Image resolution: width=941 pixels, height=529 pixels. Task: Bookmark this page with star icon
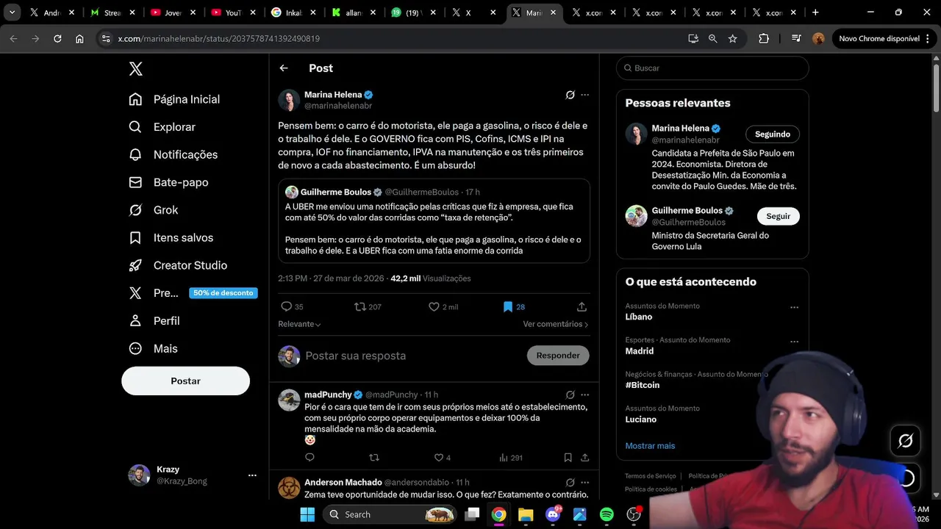[732, 38]
